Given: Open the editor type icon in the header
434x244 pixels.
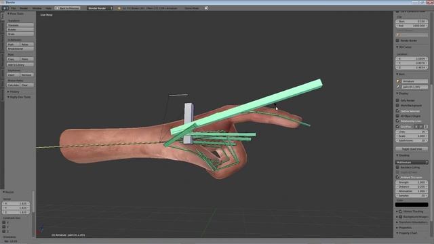Looking at the screenshot, I should (x=5, y=8).
